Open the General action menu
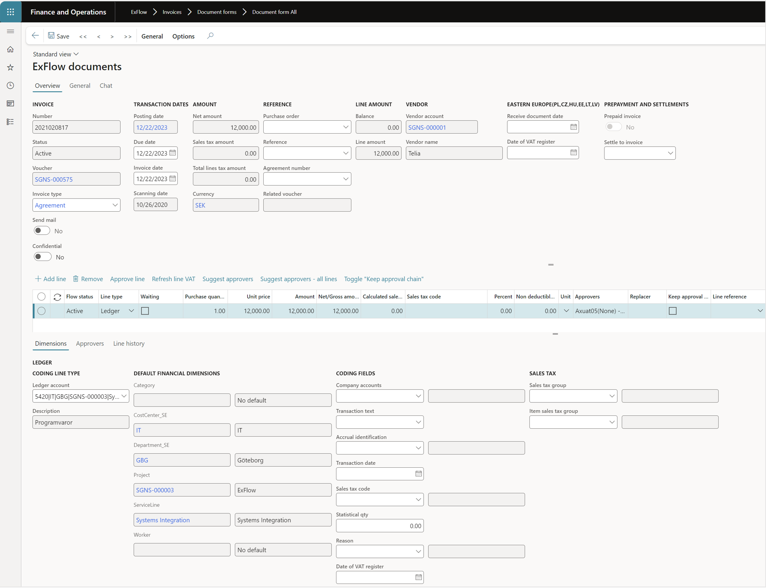Screen dimensions: 766x588 152,36
